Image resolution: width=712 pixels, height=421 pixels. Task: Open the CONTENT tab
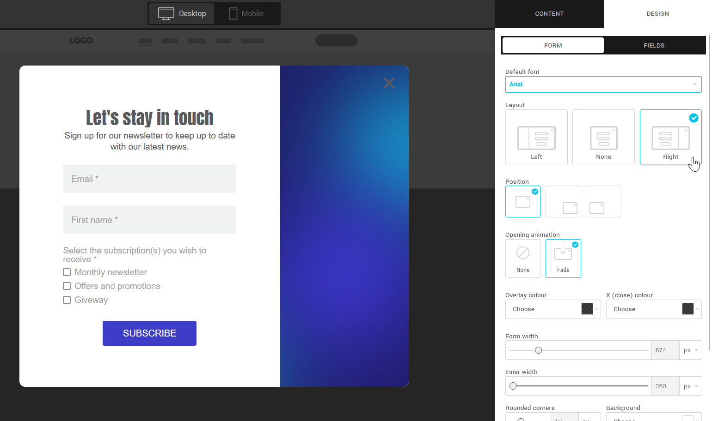click(x=549, y=14)
